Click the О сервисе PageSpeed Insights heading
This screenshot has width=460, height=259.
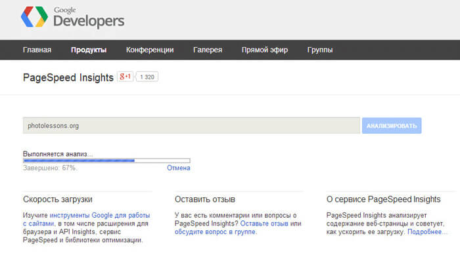point(383,199)
